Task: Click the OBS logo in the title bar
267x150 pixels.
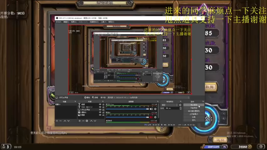Action: tap(57, 18)
